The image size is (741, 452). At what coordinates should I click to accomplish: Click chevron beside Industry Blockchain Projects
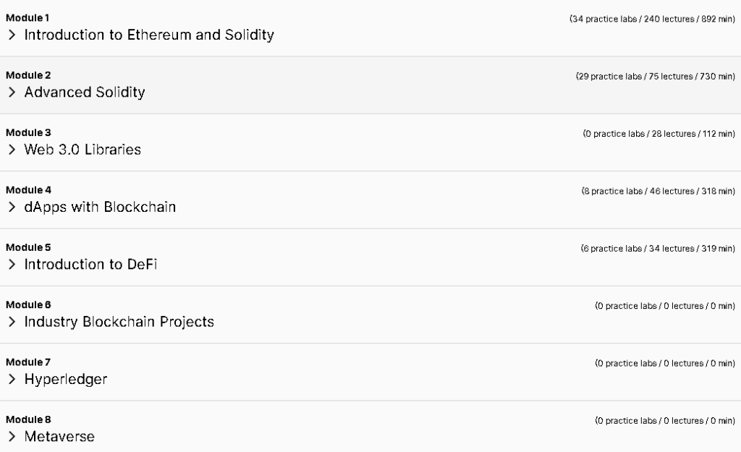tap(12, 322)
